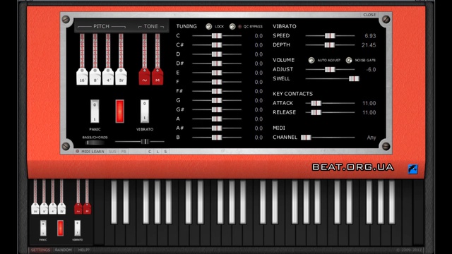Click the small red M drawbar beside the keyboard

pyautogui.click(x=87, y=209)
